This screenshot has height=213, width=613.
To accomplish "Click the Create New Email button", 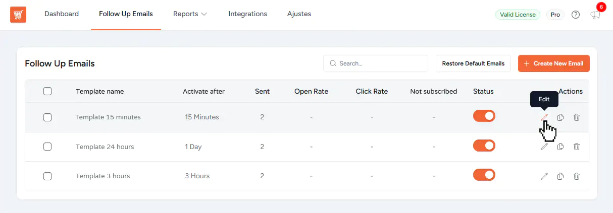I will click(553, 63).
